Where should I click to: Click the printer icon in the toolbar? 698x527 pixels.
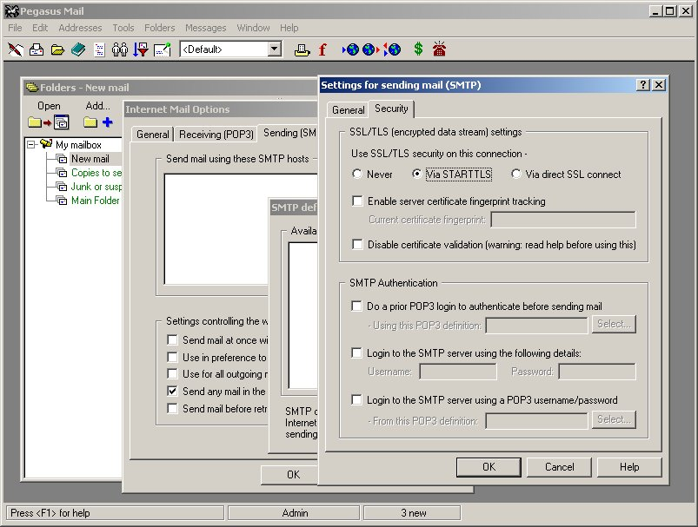[302, 49]
